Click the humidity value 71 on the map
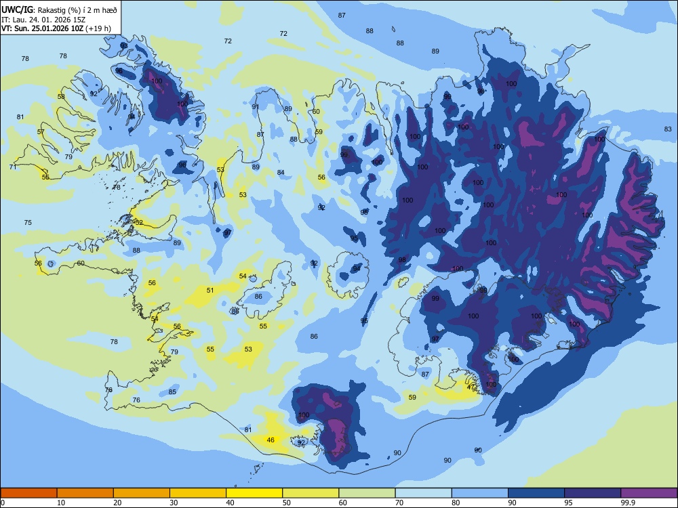Screen dimensions: 678x508 tap(13, 167)
